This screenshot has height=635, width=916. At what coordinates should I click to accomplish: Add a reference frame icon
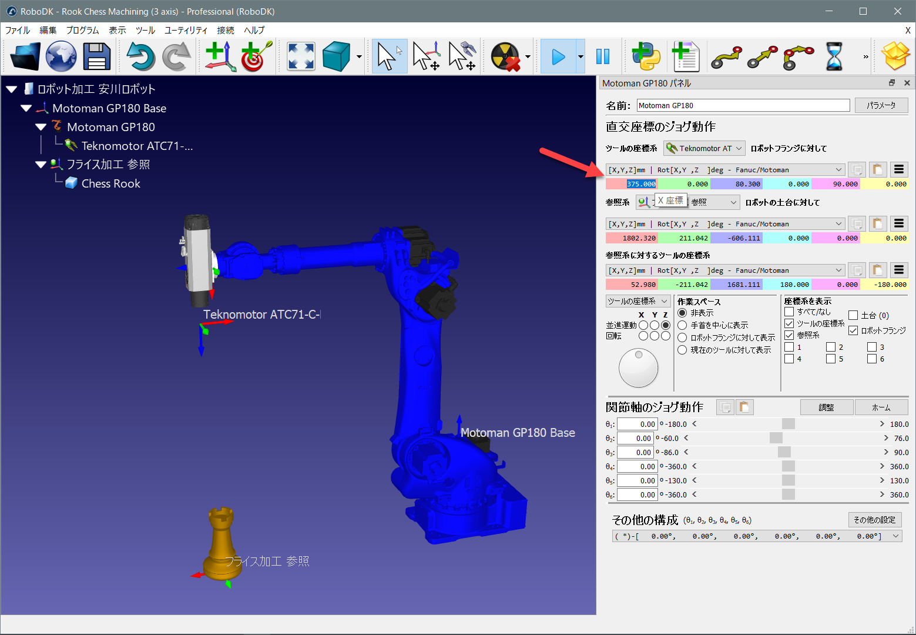coord(220,56)
